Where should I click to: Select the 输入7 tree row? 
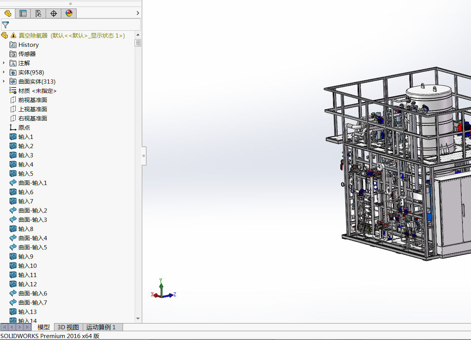tap(21, 201)
